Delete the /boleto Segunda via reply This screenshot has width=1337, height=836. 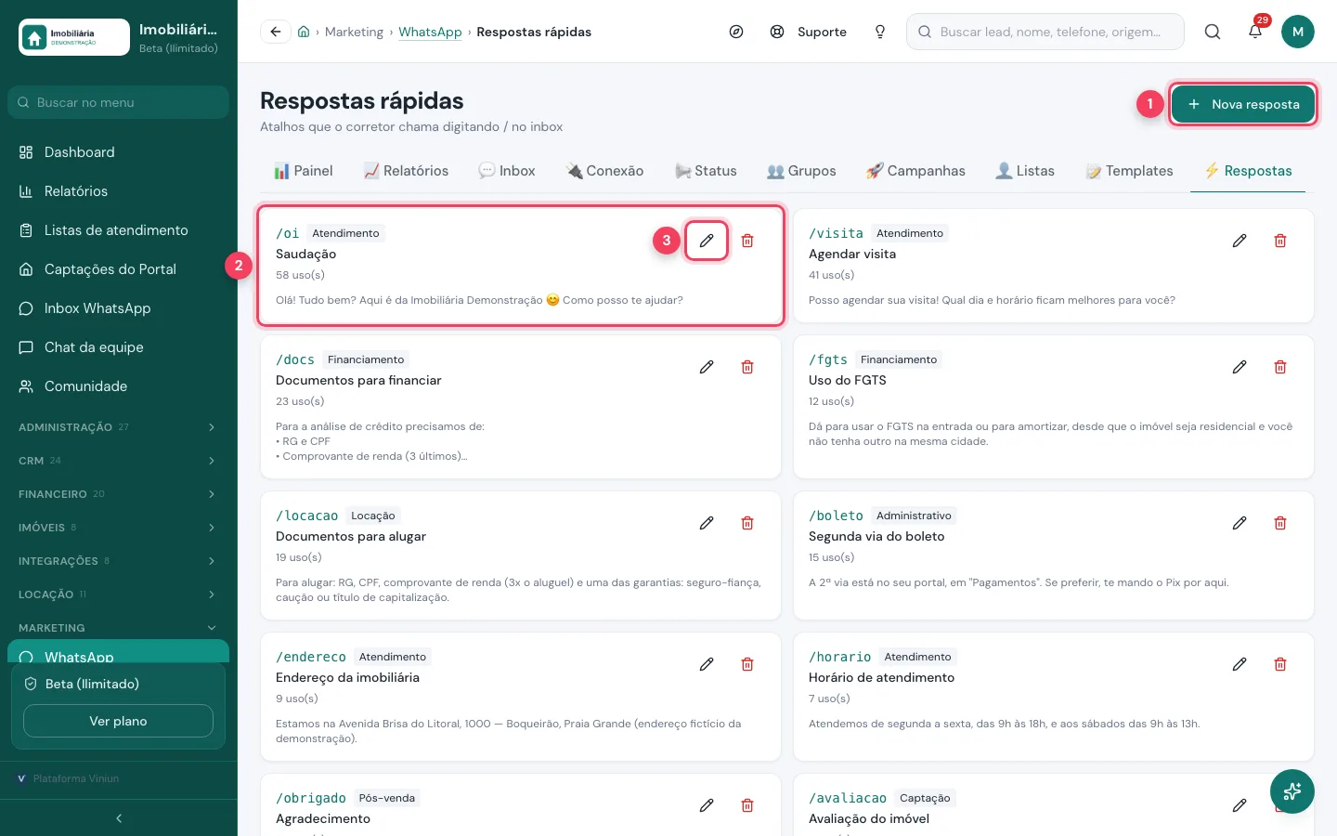[1280, 523]
